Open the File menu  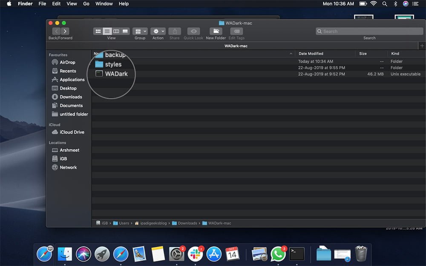pyautogui.click(x=42, y=4)
